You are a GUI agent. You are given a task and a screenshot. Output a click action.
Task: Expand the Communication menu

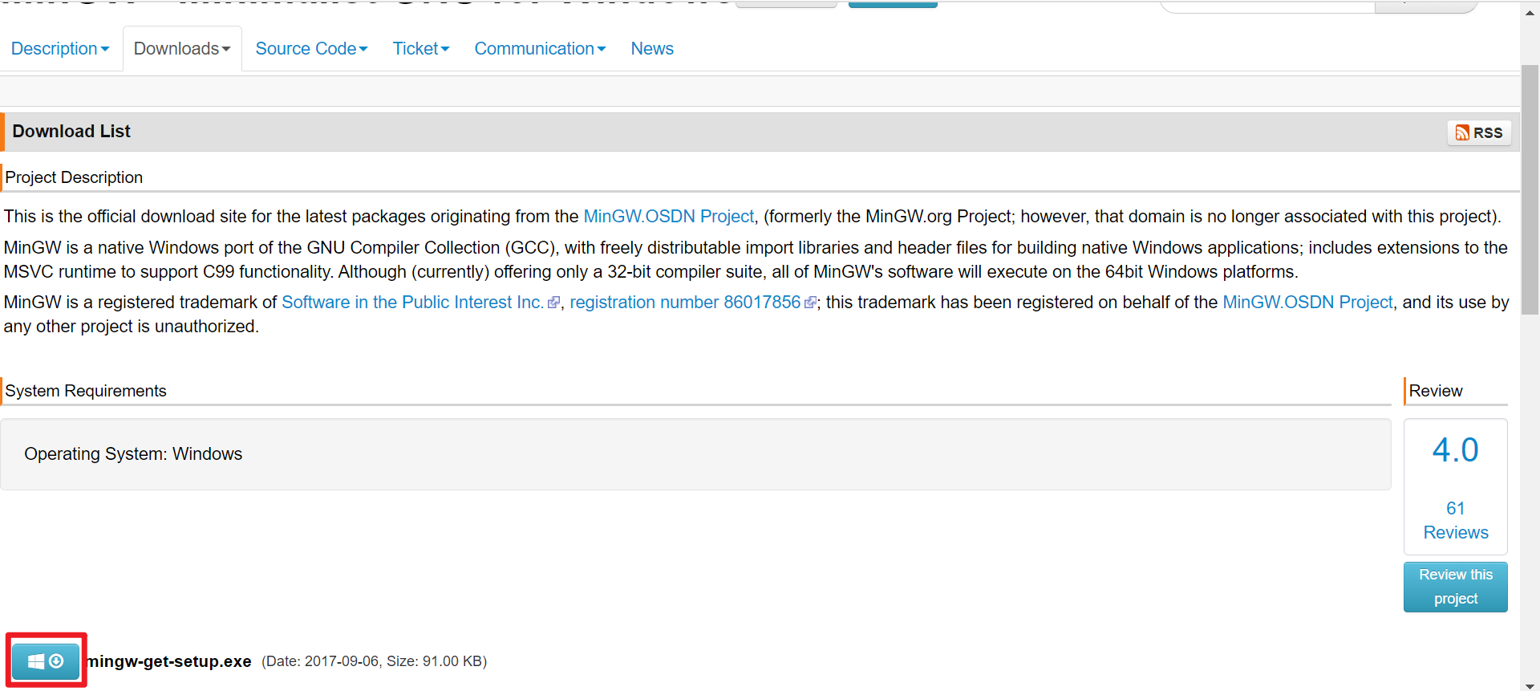(x=540, y=49)
